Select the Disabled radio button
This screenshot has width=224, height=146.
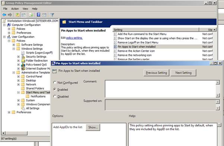pos(54,96)
